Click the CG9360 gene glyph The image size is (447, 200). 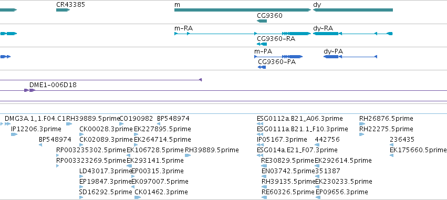click(262, 21)
